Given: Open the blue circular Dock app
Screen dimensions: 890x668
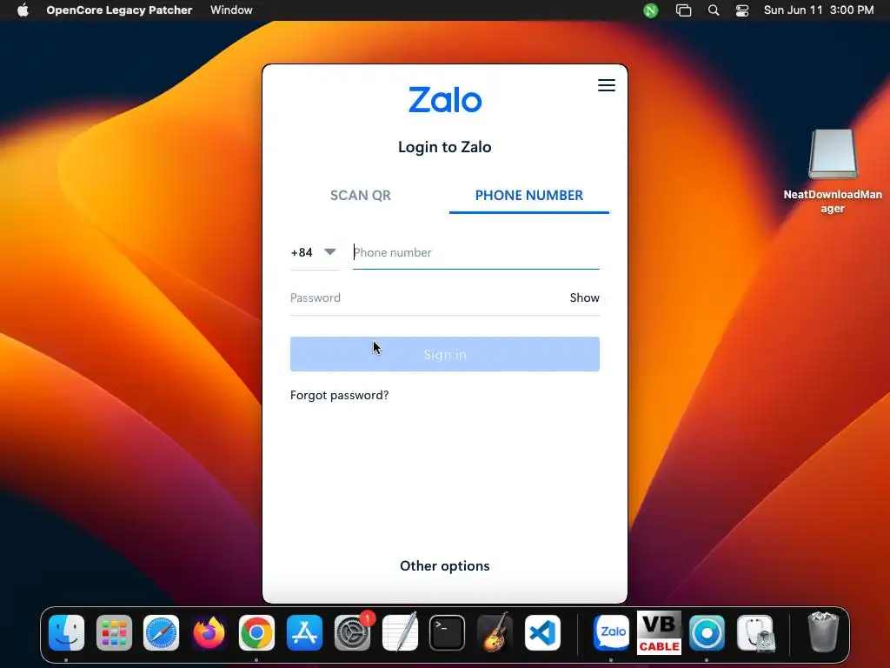Looking at the screenshot, I should (x=707, y=632).
